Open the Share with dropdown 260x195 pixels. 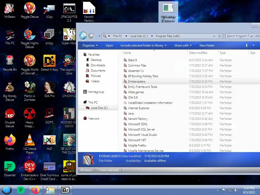pos(183,45)
